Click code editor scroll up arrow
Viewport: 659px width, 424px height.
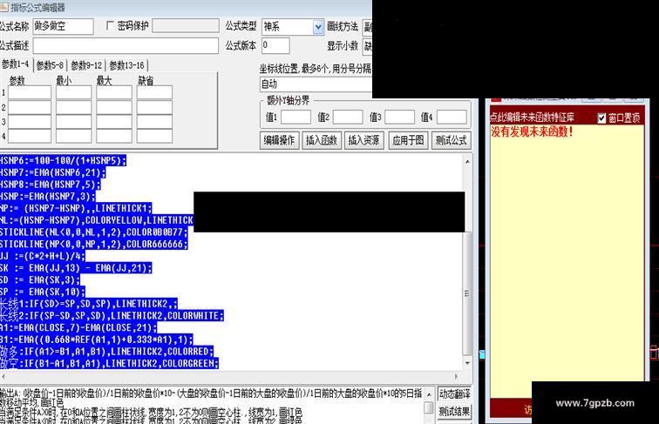coord(467,161)
